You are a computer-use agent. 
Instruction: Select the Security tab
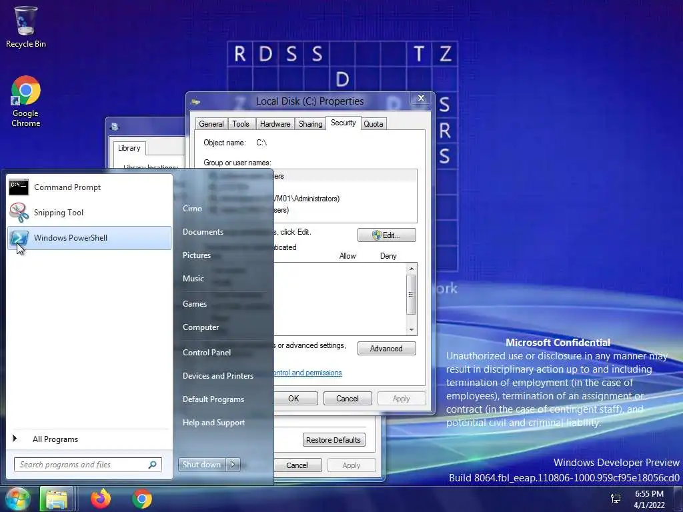(x=344, y=123)
